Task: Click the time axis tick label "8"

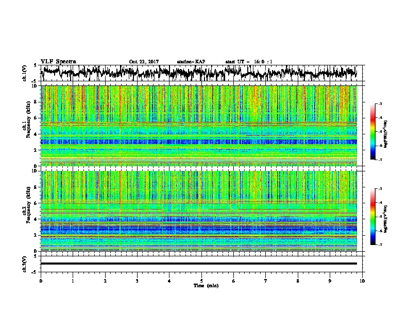Action: [298, 281]
